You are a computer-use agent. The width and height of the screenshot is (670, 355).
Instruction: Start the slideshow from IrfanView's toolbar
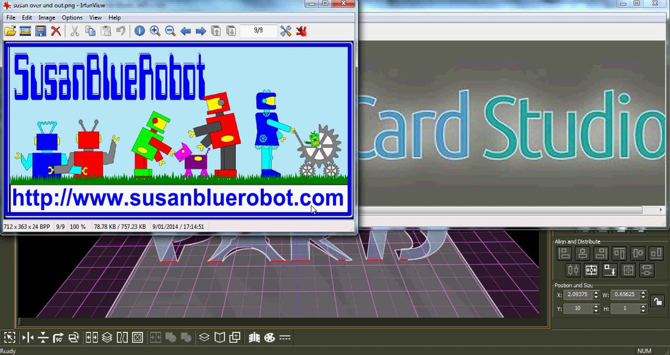25,31
